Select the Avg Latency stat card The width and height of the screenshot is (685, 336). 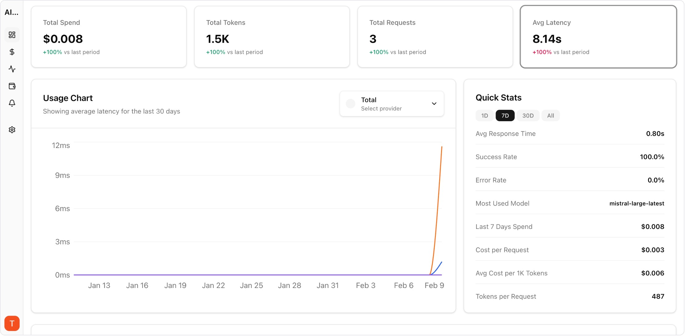coord(598,37)
